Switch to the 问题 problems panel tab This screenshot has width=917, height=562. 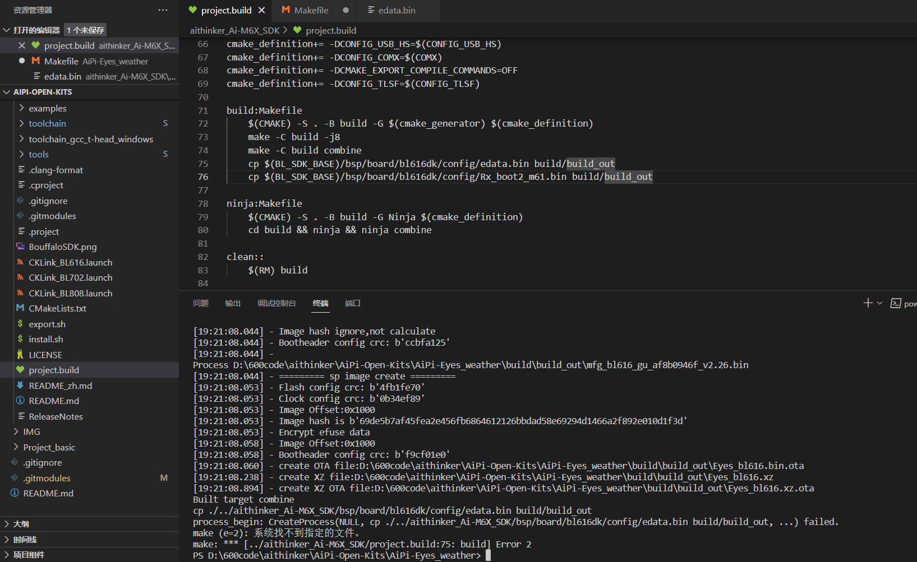pos(201,303)
